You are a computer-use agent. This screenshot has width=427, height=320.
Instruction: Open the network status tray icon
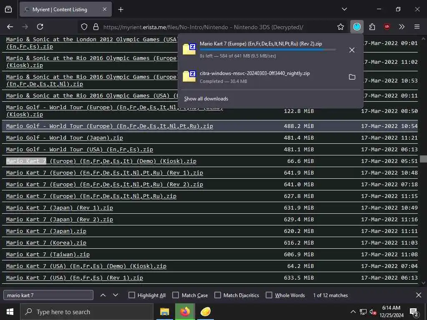(x=363, y=312)
